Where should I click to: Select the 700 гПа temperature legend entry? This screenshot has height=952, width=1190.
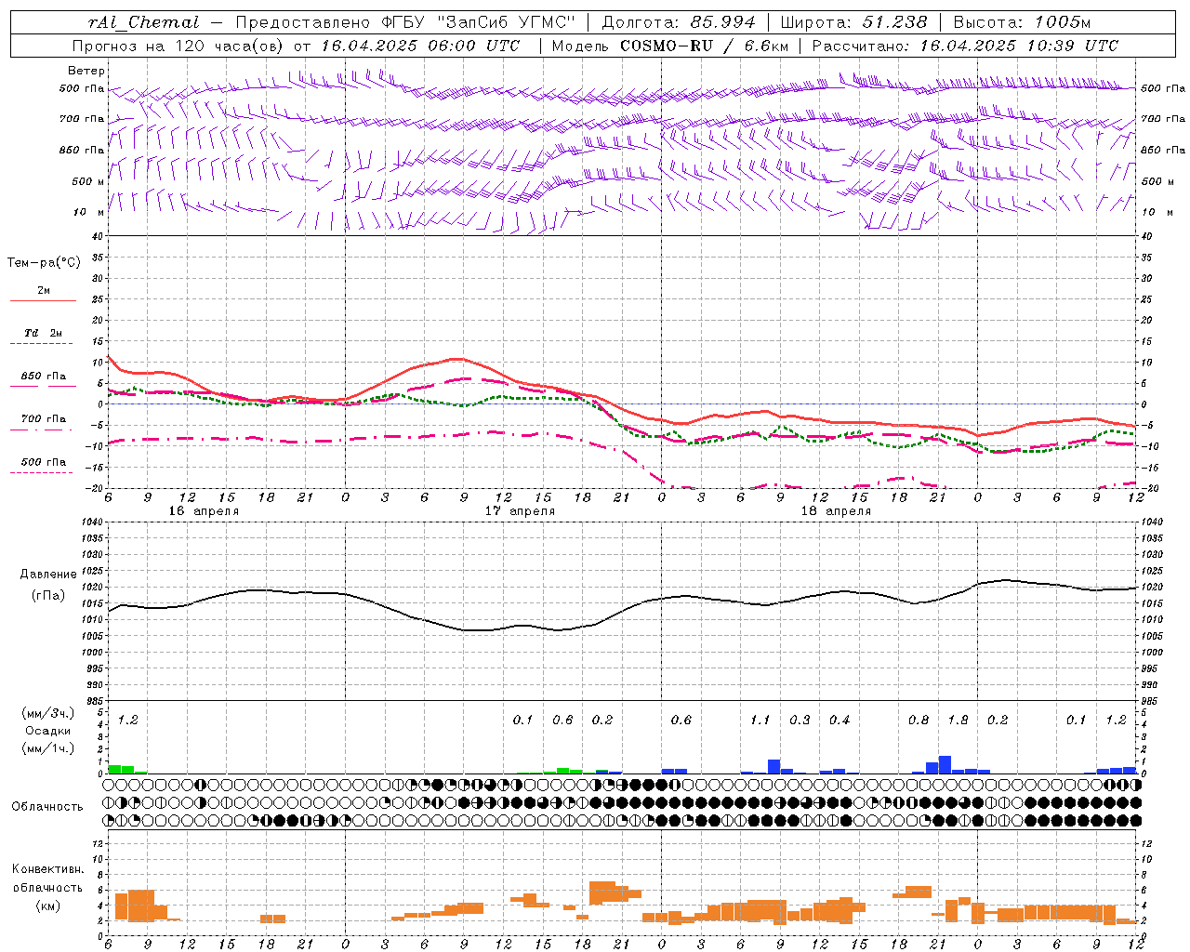coord(44,419)
